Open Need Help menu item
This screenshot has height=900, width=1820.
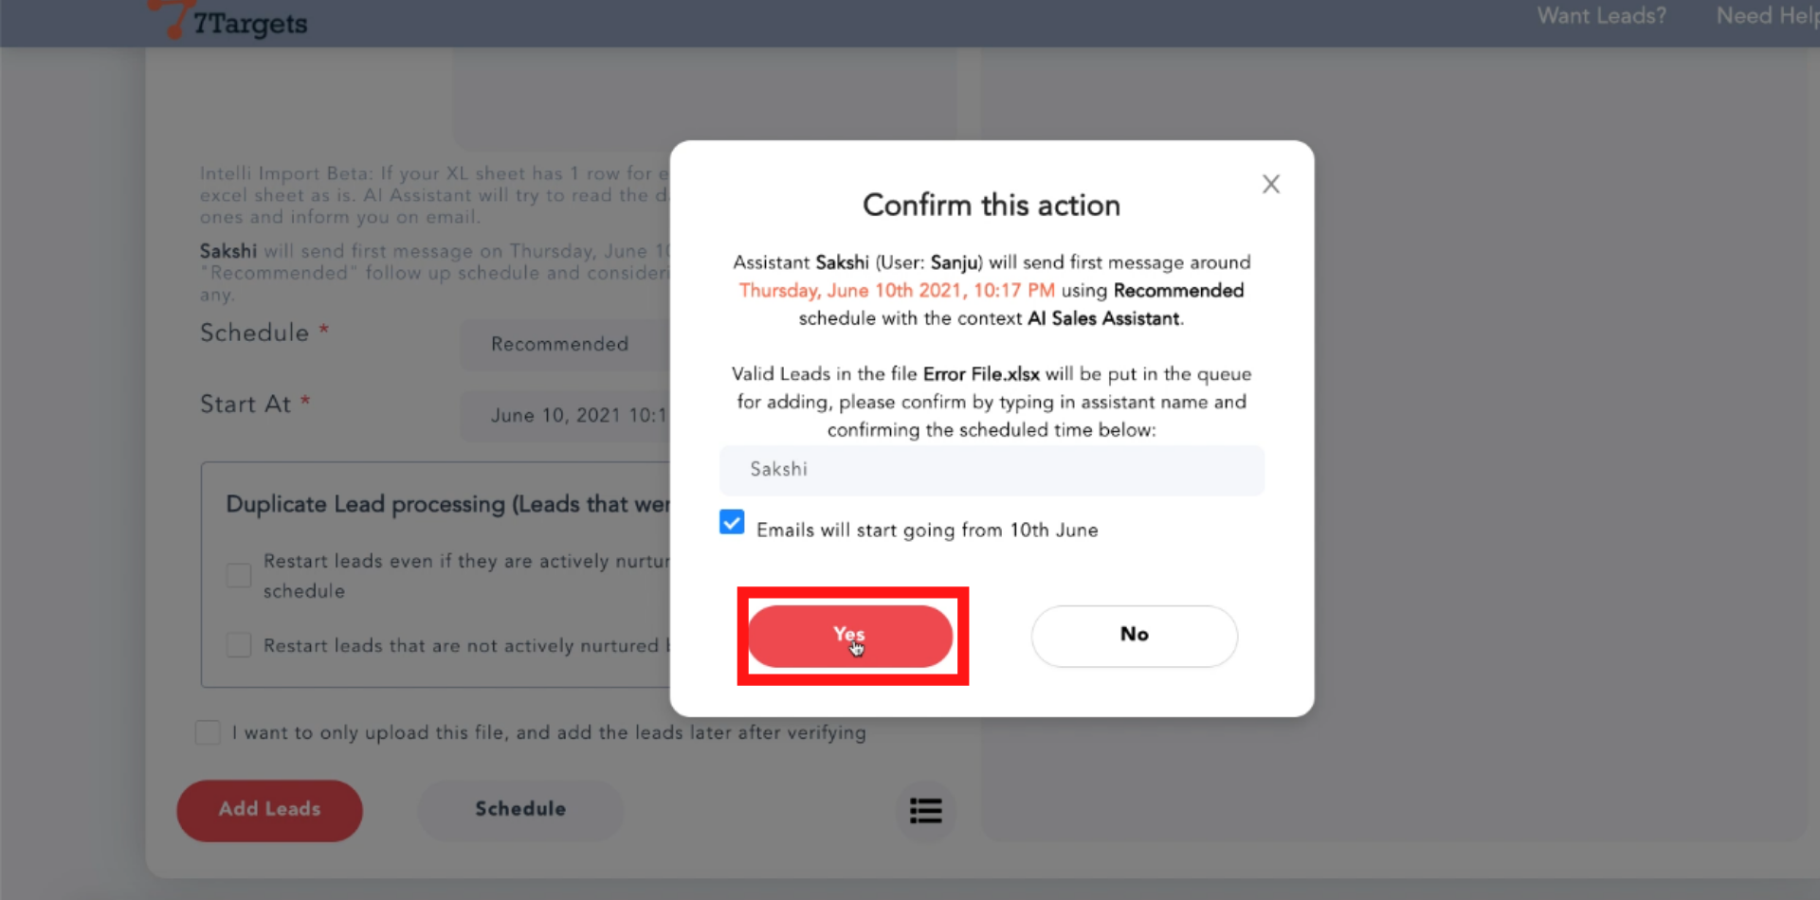(1767, 16)
